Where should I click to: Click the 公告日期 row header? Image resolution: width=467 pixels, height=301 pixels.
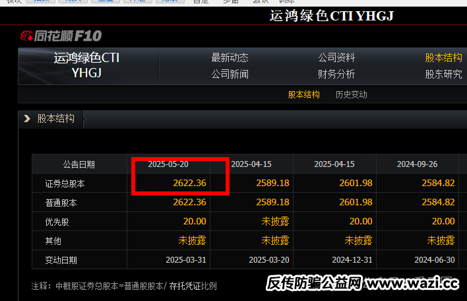click(x=79, y=164)
